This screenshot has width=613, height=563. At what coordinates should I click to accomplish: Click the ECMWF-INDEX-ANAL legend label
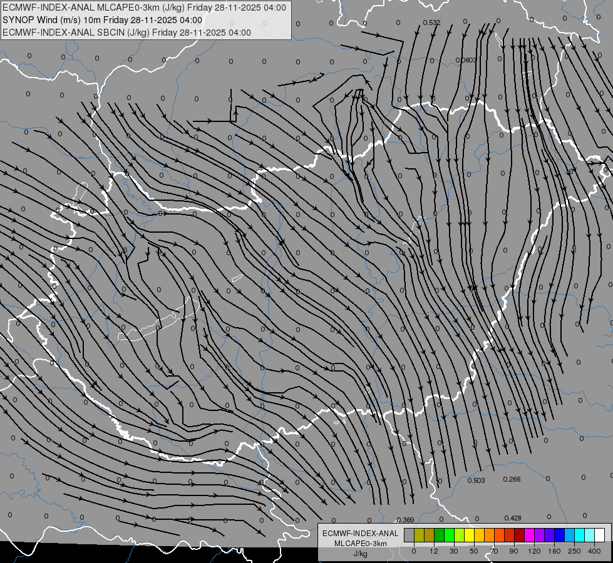click(361, 534)
